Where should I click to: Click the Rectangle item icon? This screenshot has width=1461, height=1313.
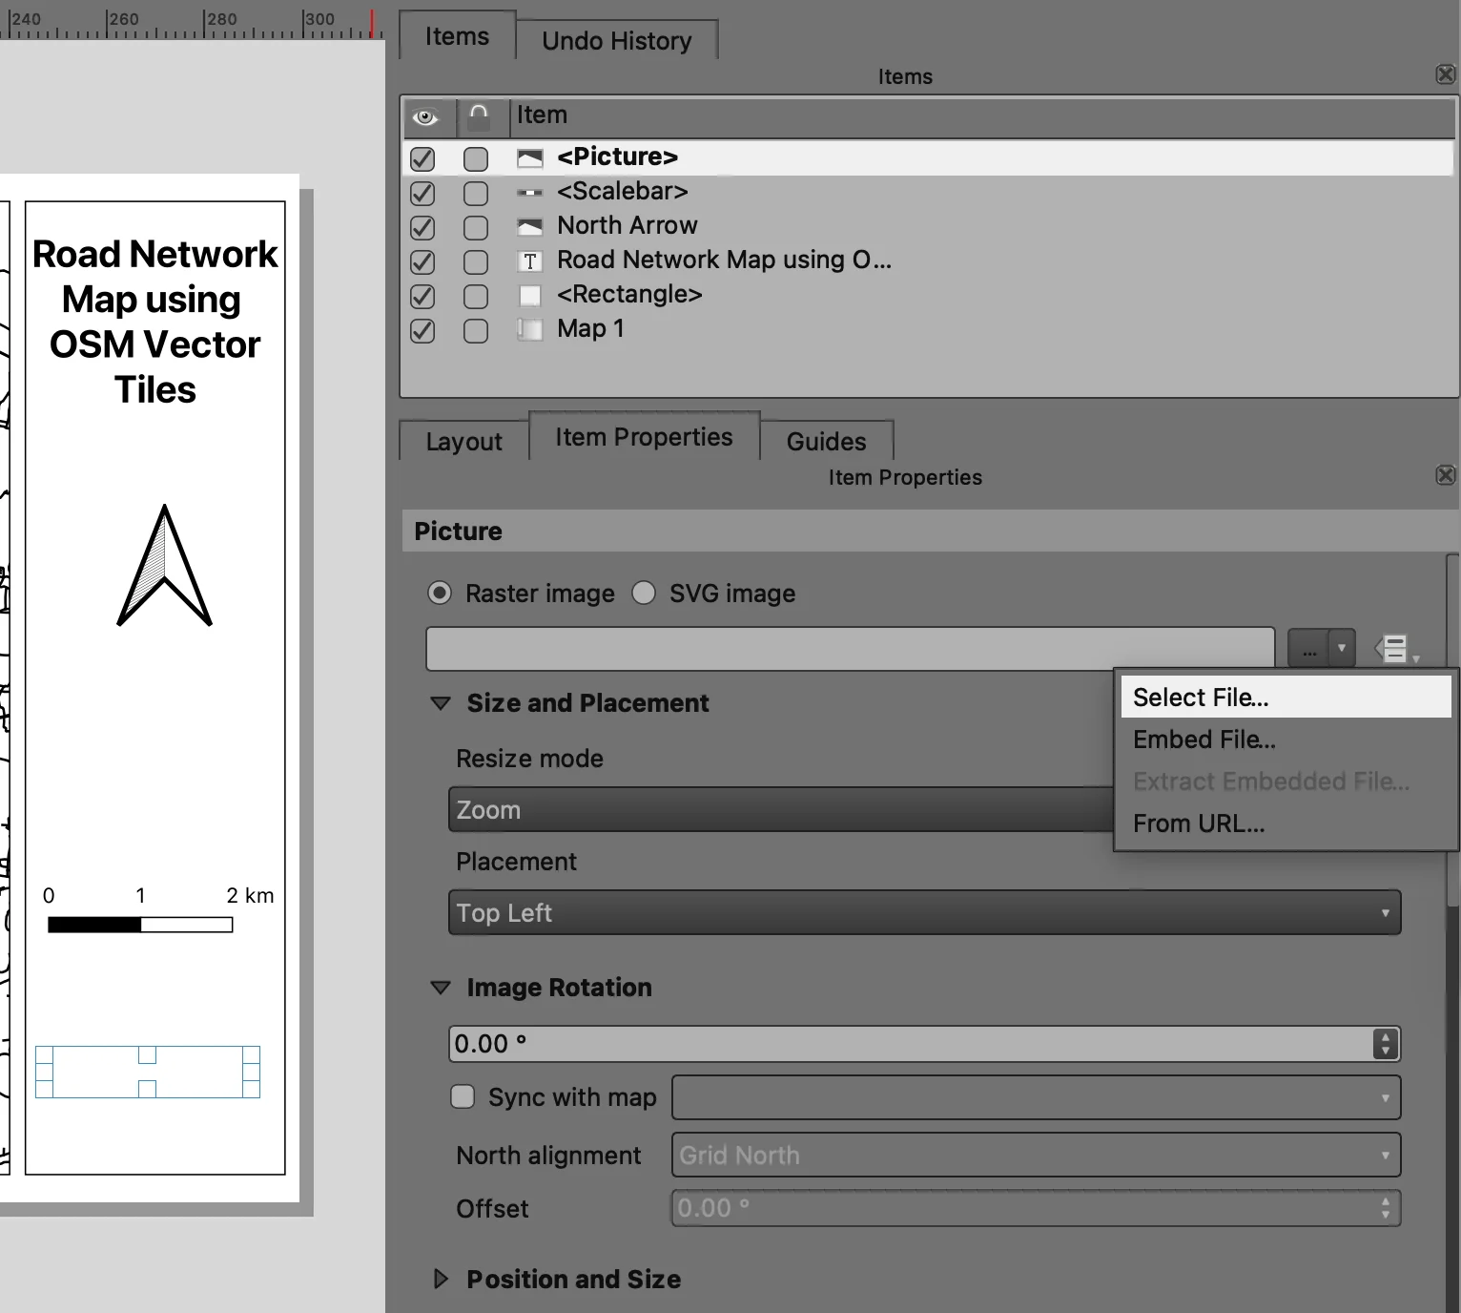tap(531, 295)
